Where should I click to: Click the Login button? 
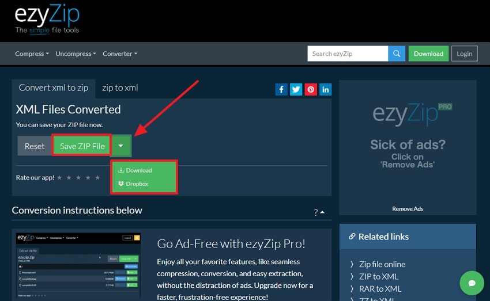(465, 54)
